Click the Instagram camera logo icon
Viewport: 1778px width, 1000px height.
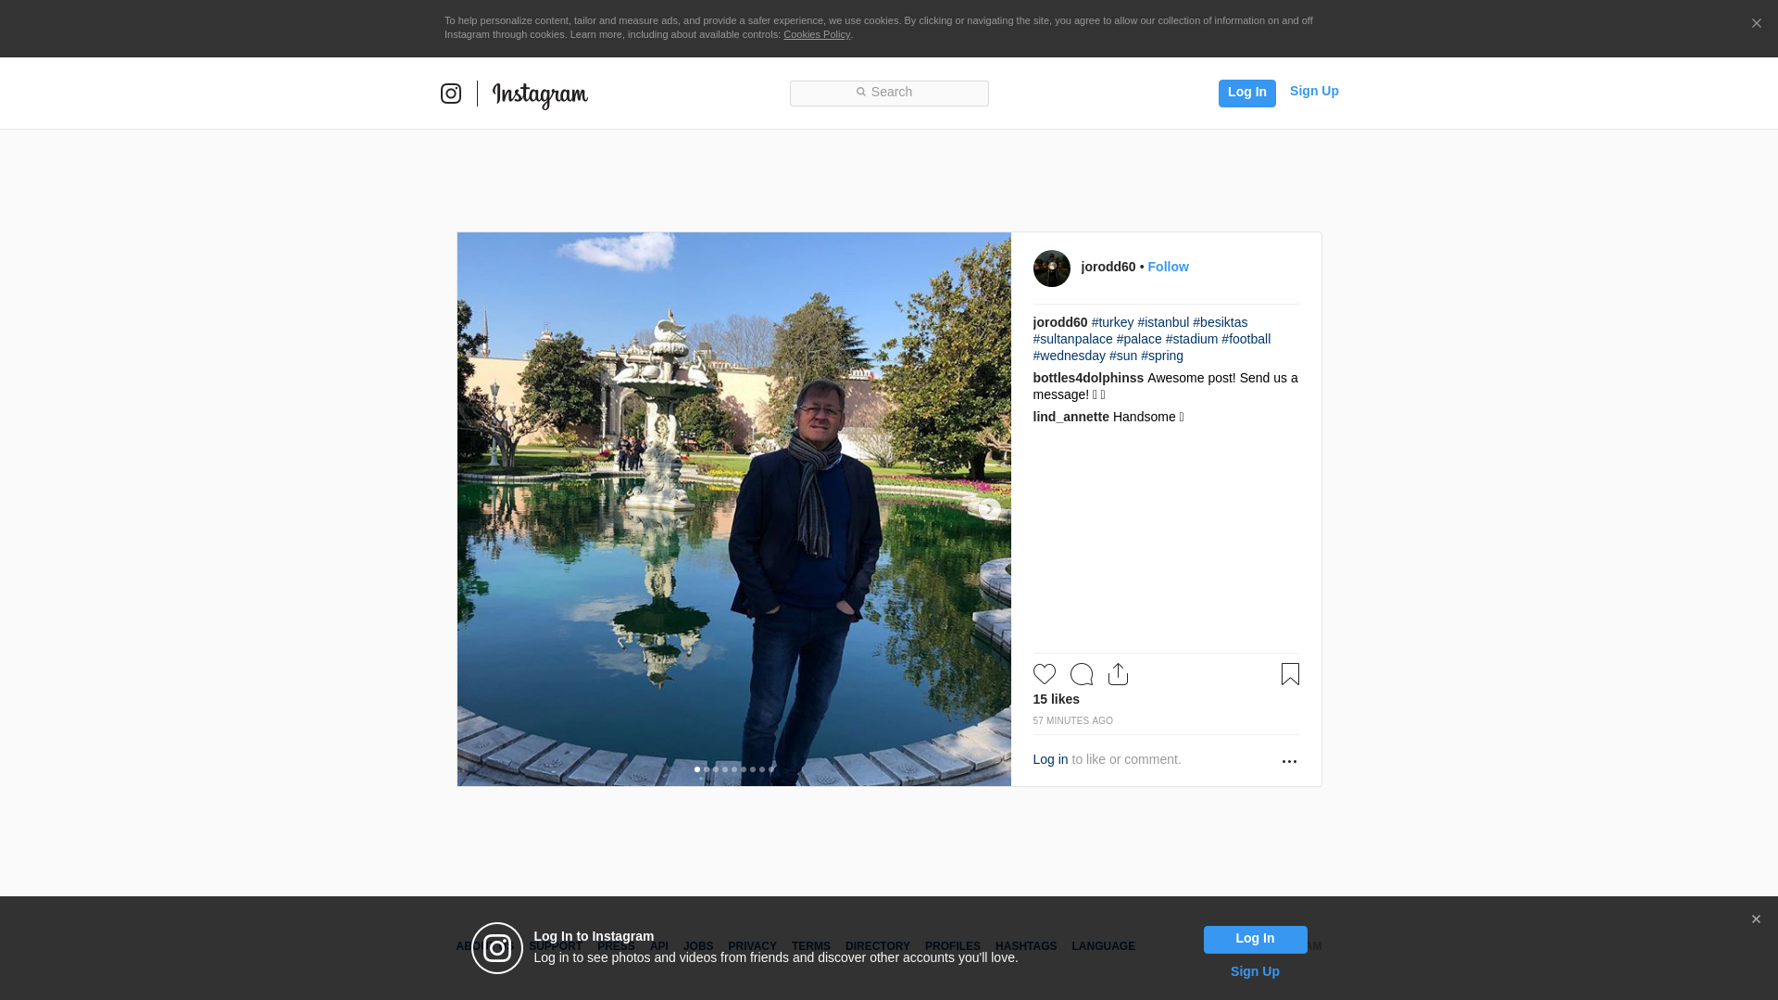[451, 94]
